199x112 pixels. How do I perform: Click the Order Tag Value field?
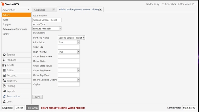69,75
